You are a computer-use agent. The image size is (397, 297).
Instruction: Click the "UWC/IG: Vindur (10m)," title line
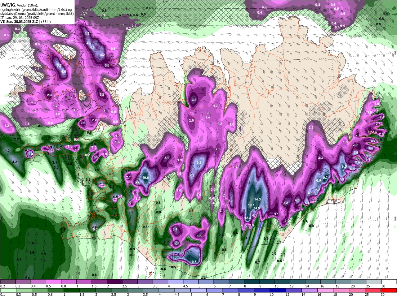pyautogui.click(x=19, y=5)
